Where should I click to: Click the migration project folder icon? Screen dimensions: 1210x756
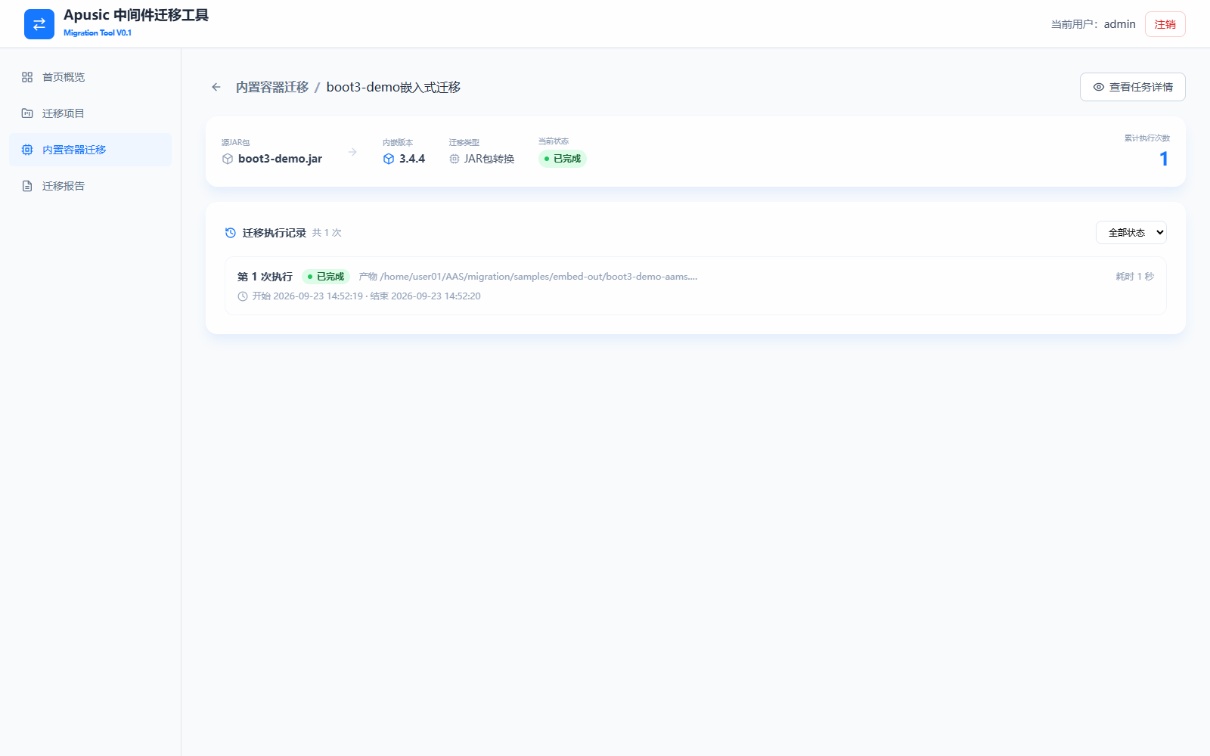click(x=27, y=113)
